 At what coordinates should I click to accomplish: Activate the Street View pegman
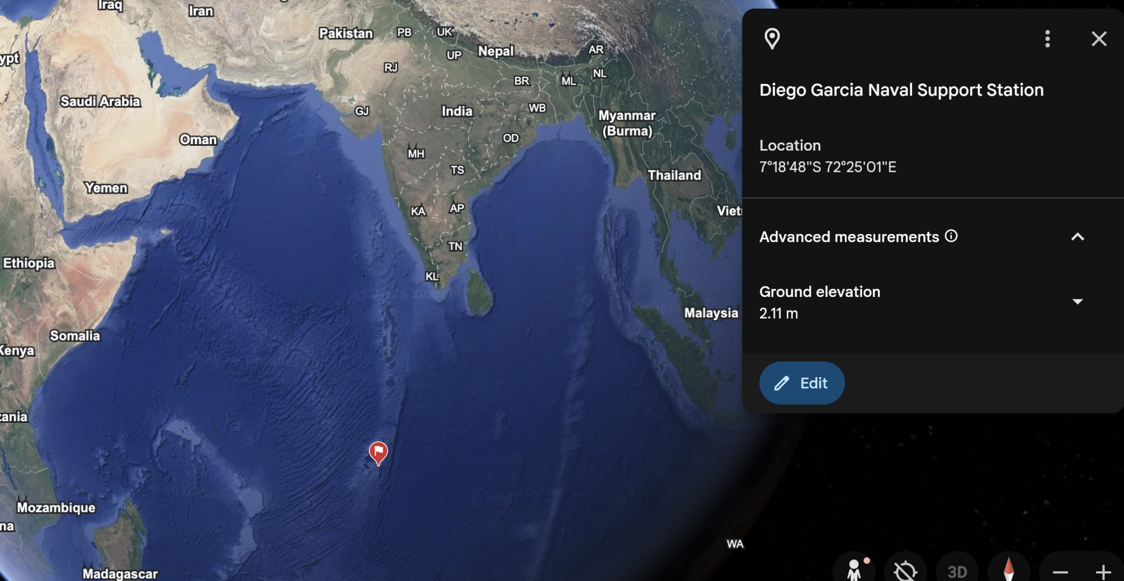coord(854,568)
